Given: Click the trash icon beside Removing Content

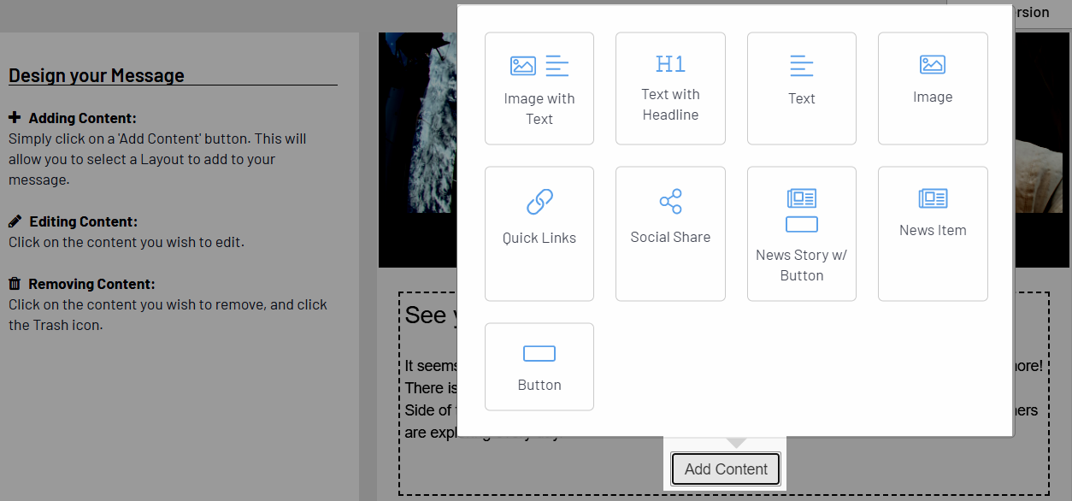Looking at the screenshot, I should pos(15,283).
